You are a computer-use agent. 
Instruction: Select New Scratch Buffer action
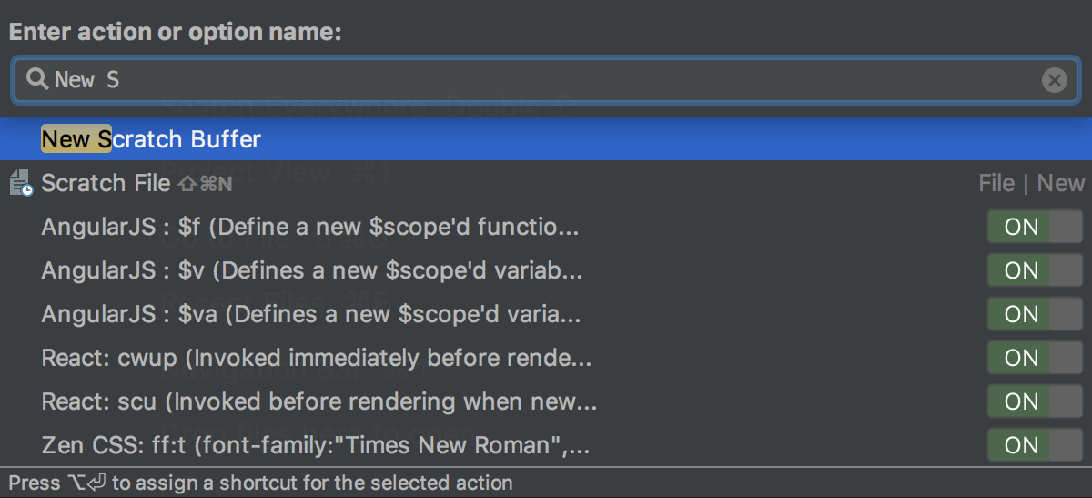[x=151, y=139]
